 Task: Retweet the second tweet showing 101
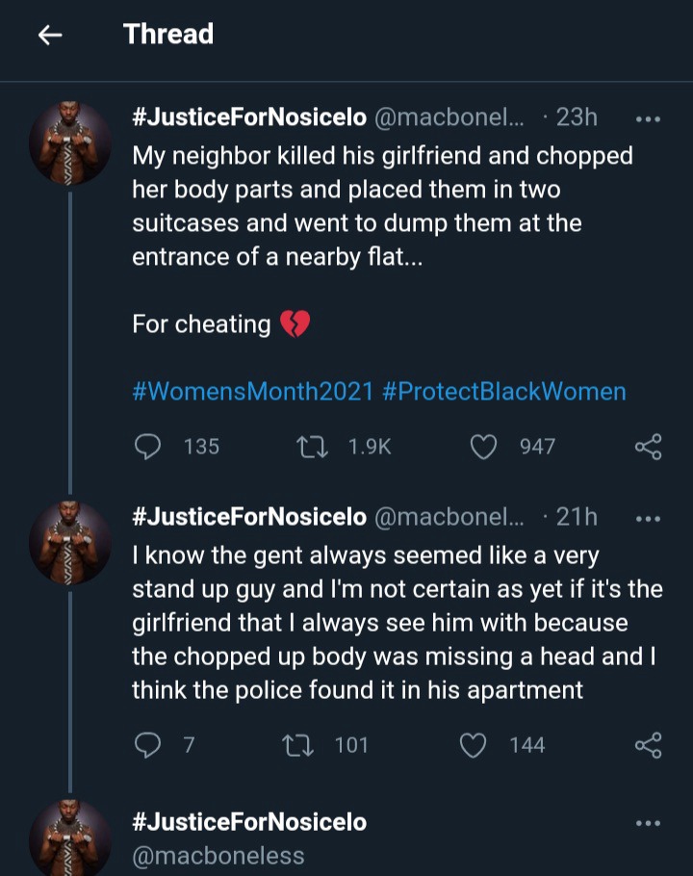(x=298, y=745)
